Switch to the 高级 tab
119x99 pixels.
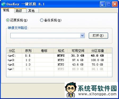pos(20,11)
